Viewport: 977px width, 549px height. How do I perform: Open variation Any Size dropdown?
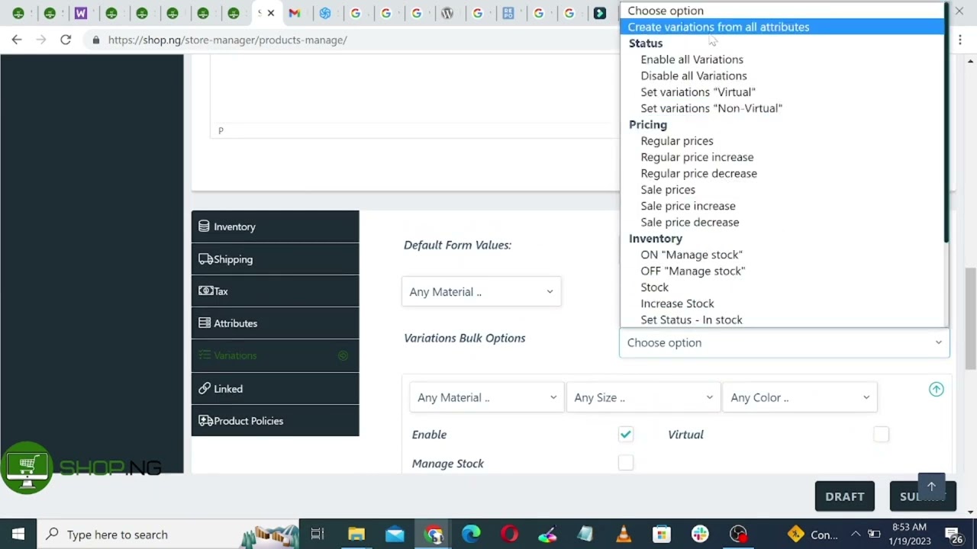pos(643,397)
